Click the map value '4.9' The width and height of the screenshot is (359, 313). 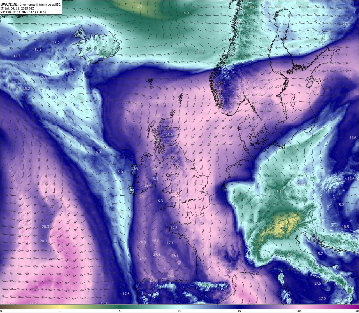(186, 13)
